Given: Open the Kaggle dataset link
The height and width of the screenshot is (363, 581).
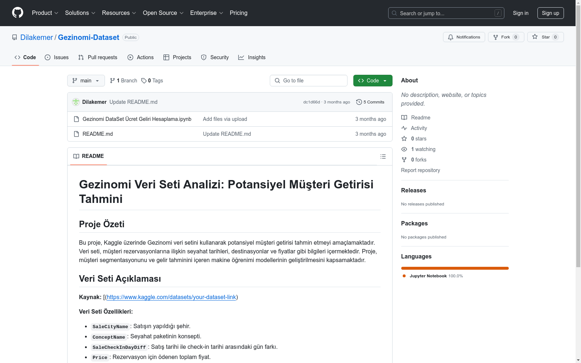Looking at the screenshot, I should click(171, 297).
